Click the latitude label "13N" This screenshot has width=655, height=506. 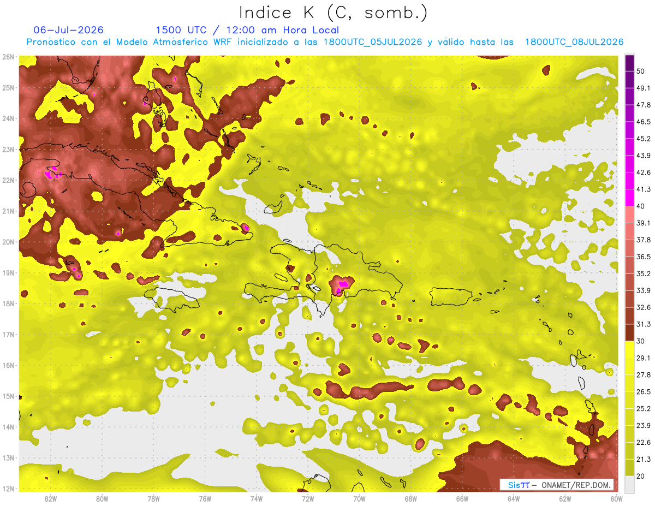tap(8, 457)
